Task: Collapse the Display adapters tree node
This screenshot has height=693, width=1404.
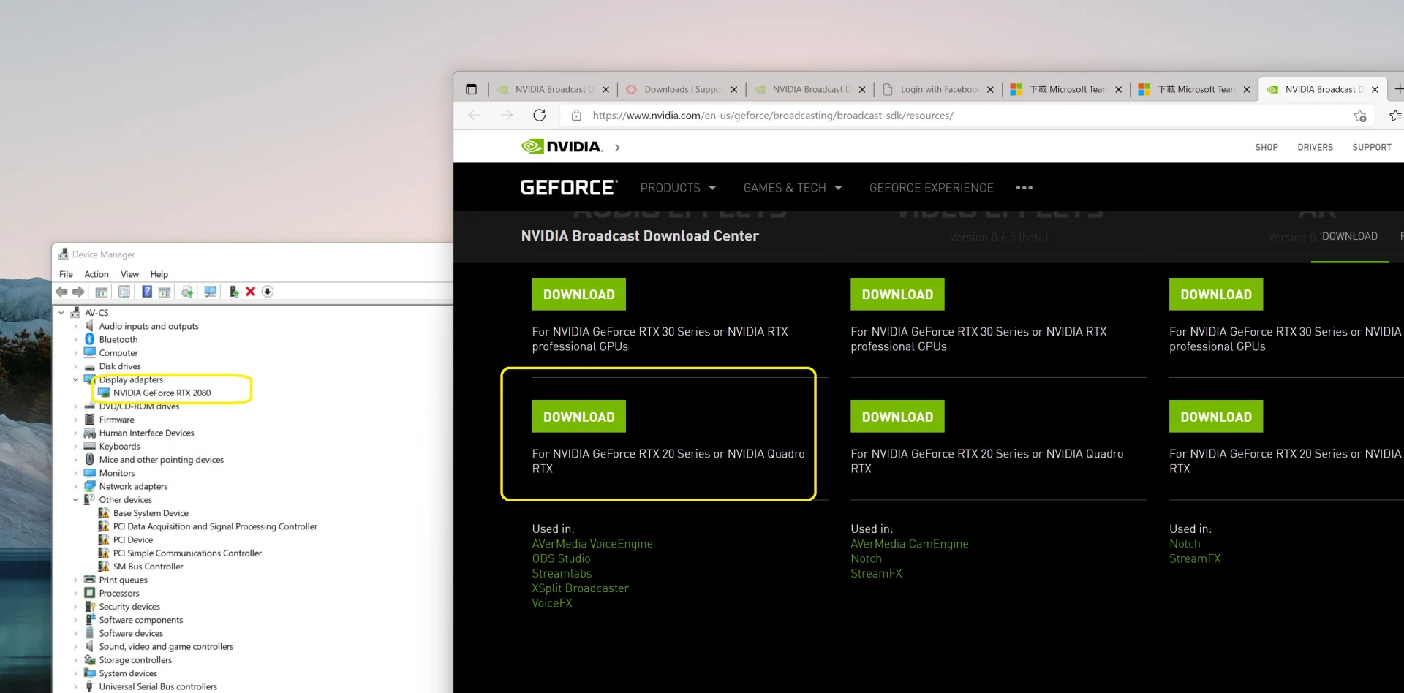Action: (75, 380)
